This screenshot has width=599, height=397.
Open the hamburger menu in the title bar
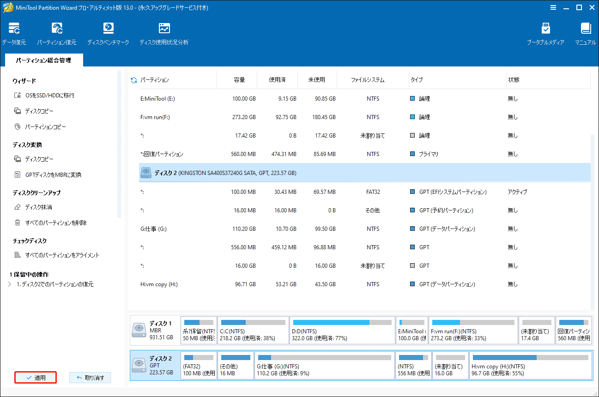(x=553, y=7)
